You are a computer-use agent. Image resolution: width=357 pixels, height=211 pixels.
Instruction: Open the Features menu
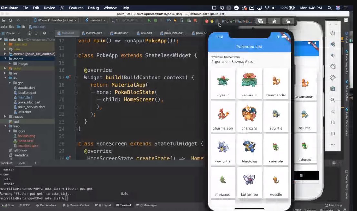tap(76, 8)
